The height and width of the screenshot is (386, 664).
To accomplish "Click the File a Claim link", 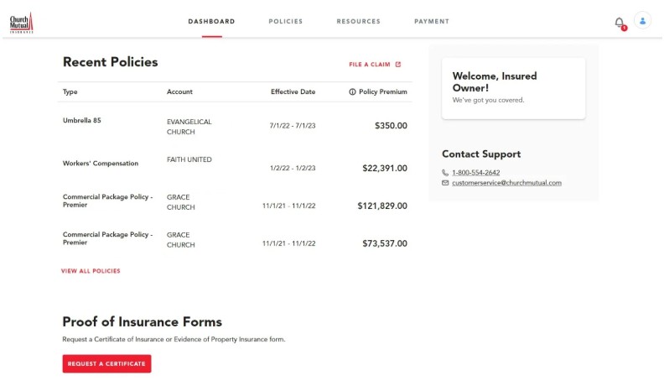I will click(370, 64).
